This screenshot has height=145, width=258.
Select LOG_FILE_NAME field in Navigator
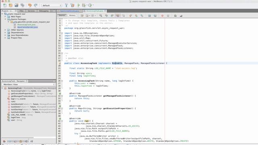pos(18,115)
